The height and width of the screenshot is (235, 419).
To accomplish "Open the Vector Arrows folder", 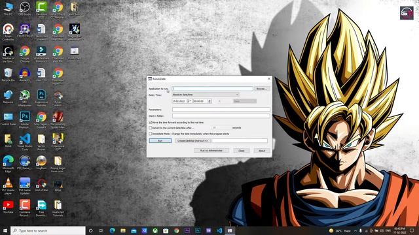I will 41,142.
